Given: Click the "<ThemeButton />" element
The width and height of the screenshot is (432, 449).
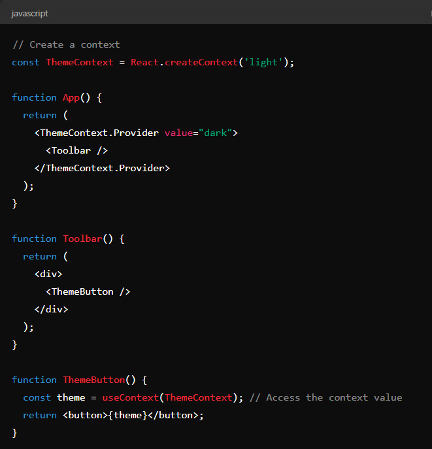Looking at the screenshot, I should (x=88, y=291).
